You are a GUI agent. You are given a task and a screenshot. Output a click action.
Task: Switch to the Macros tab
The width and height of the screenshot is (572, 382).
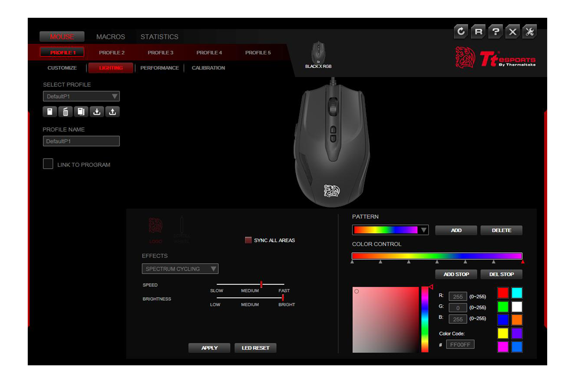point(110,37)
